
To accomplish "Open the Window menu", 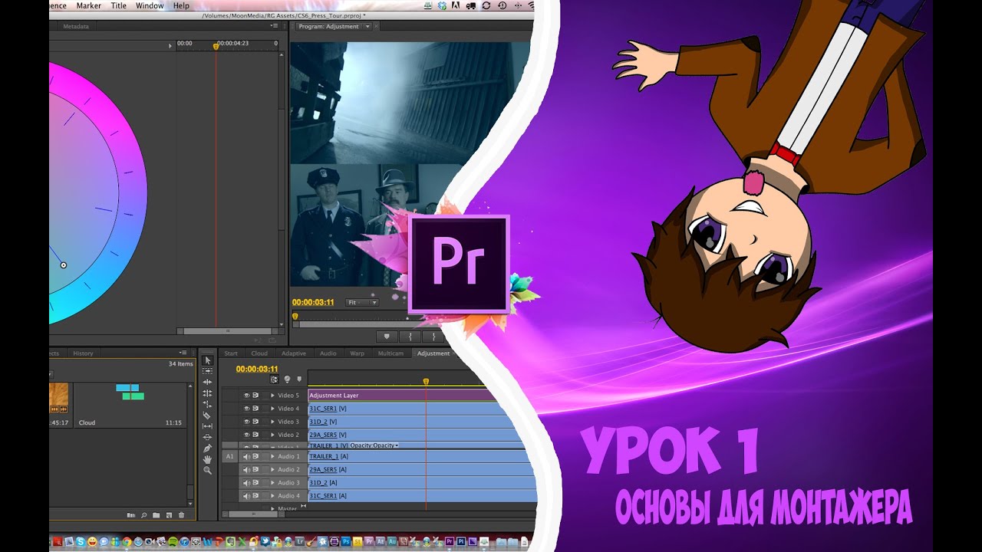I will point(150,5).
